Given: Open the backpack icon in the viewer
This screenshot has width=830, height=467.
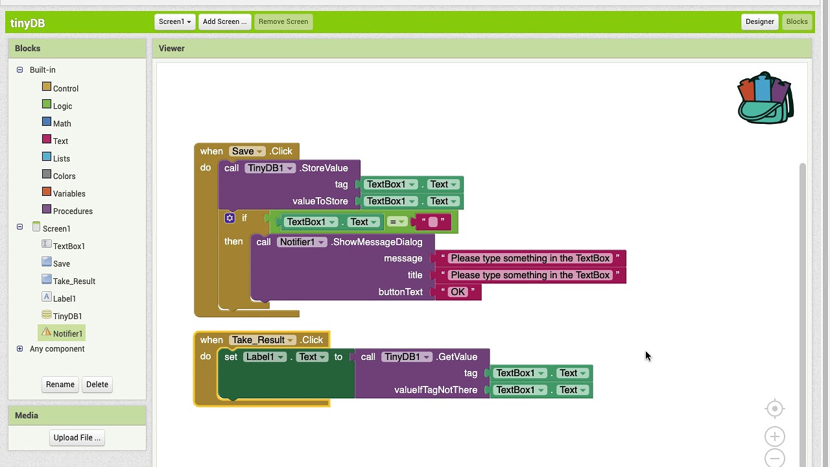Looking at the screenshot, I should coord(766,98).
